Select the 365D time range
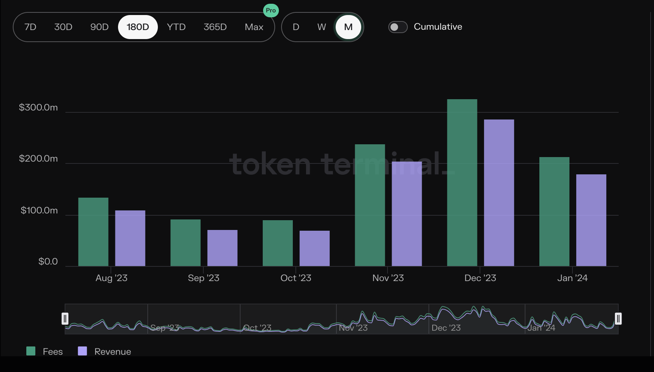Image resolution: width=654 pixels, height=372 pixels. click(x=215, y=27)
